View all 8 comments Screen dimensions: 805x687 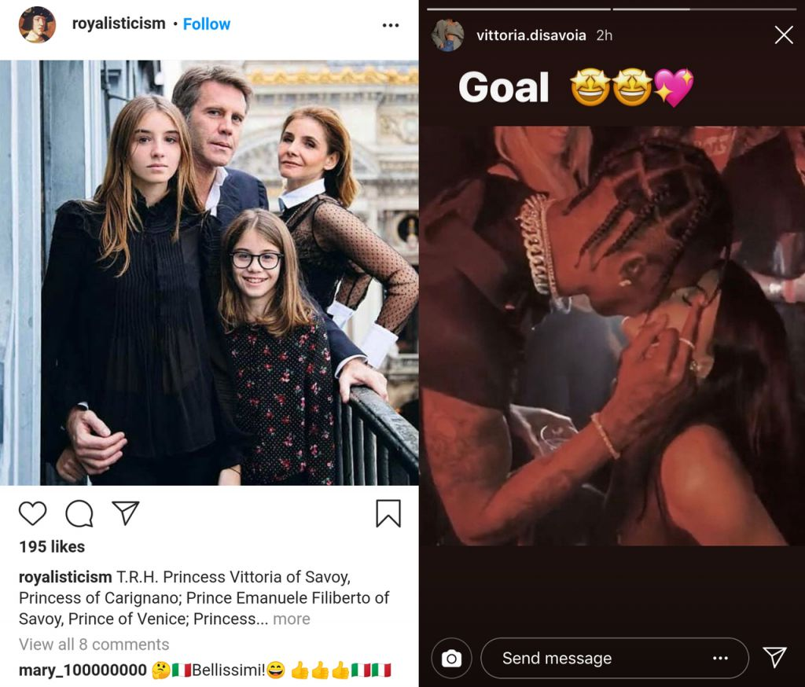click(94, 645)
